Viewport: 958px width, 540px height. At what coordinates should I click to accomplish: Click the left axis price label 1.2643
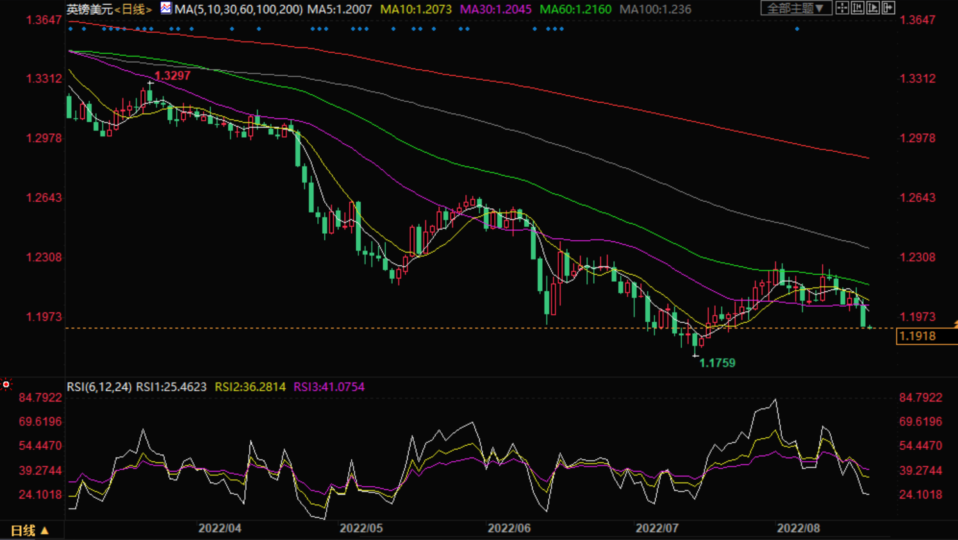click(x=44, y=198)
